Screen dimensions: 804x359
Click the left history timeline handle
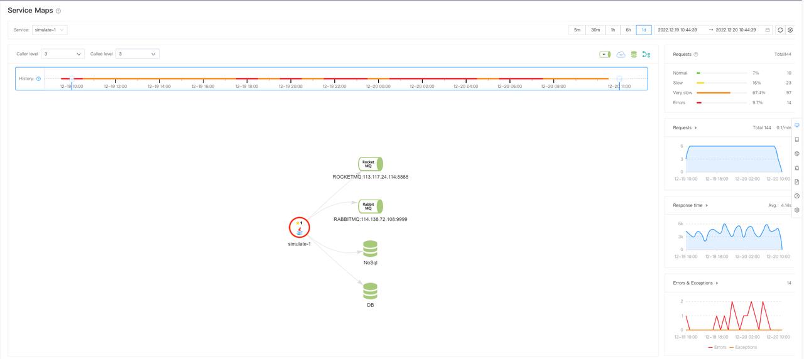72,80
